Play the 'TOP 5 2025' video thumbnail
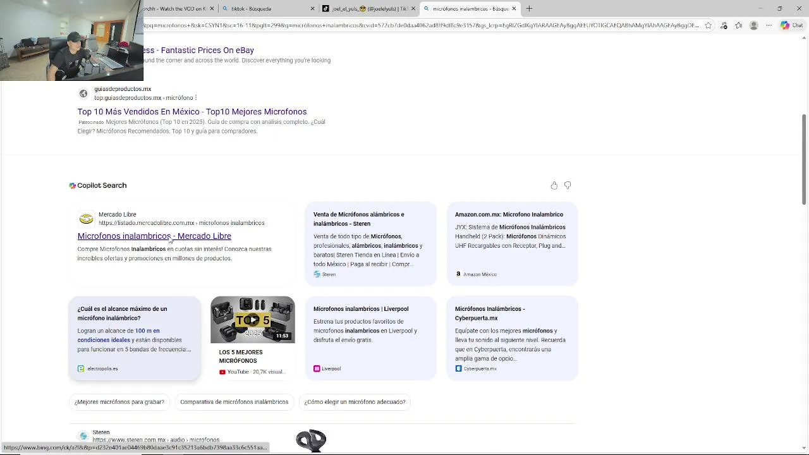 [252, 320]
